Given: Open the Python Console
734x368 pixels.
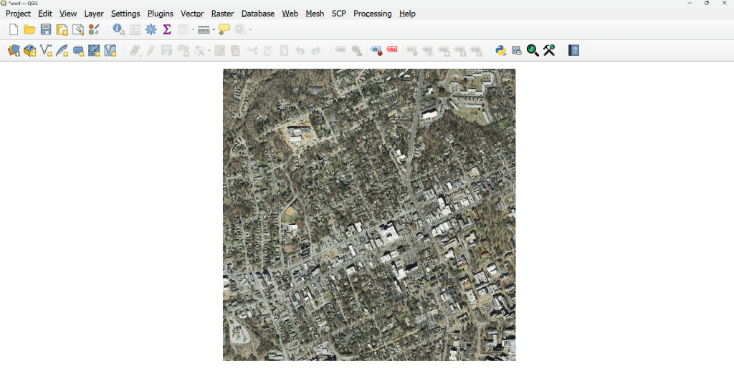Looking at the screenshot, I should [x=501, y=50].
